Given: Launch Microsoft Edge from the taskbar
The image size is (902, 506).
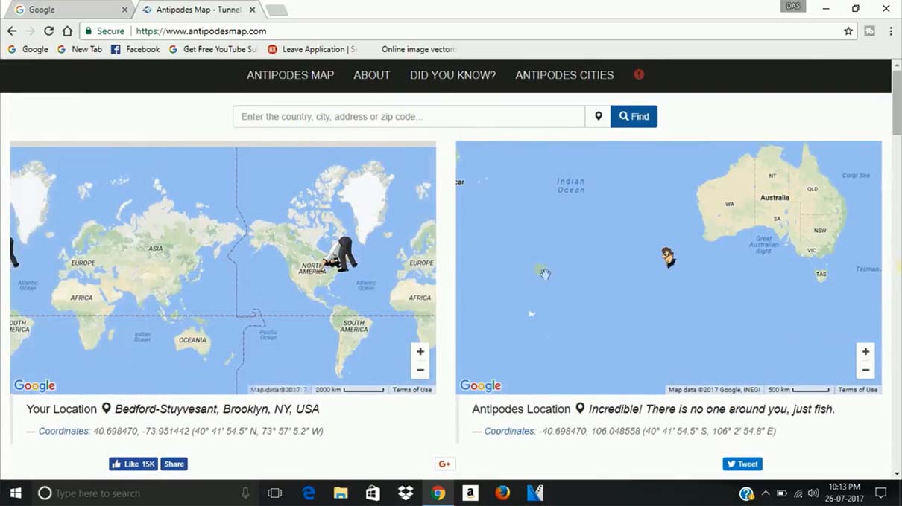Looking at the screenshot, I should pyautogui.click(x=308, y=493).
